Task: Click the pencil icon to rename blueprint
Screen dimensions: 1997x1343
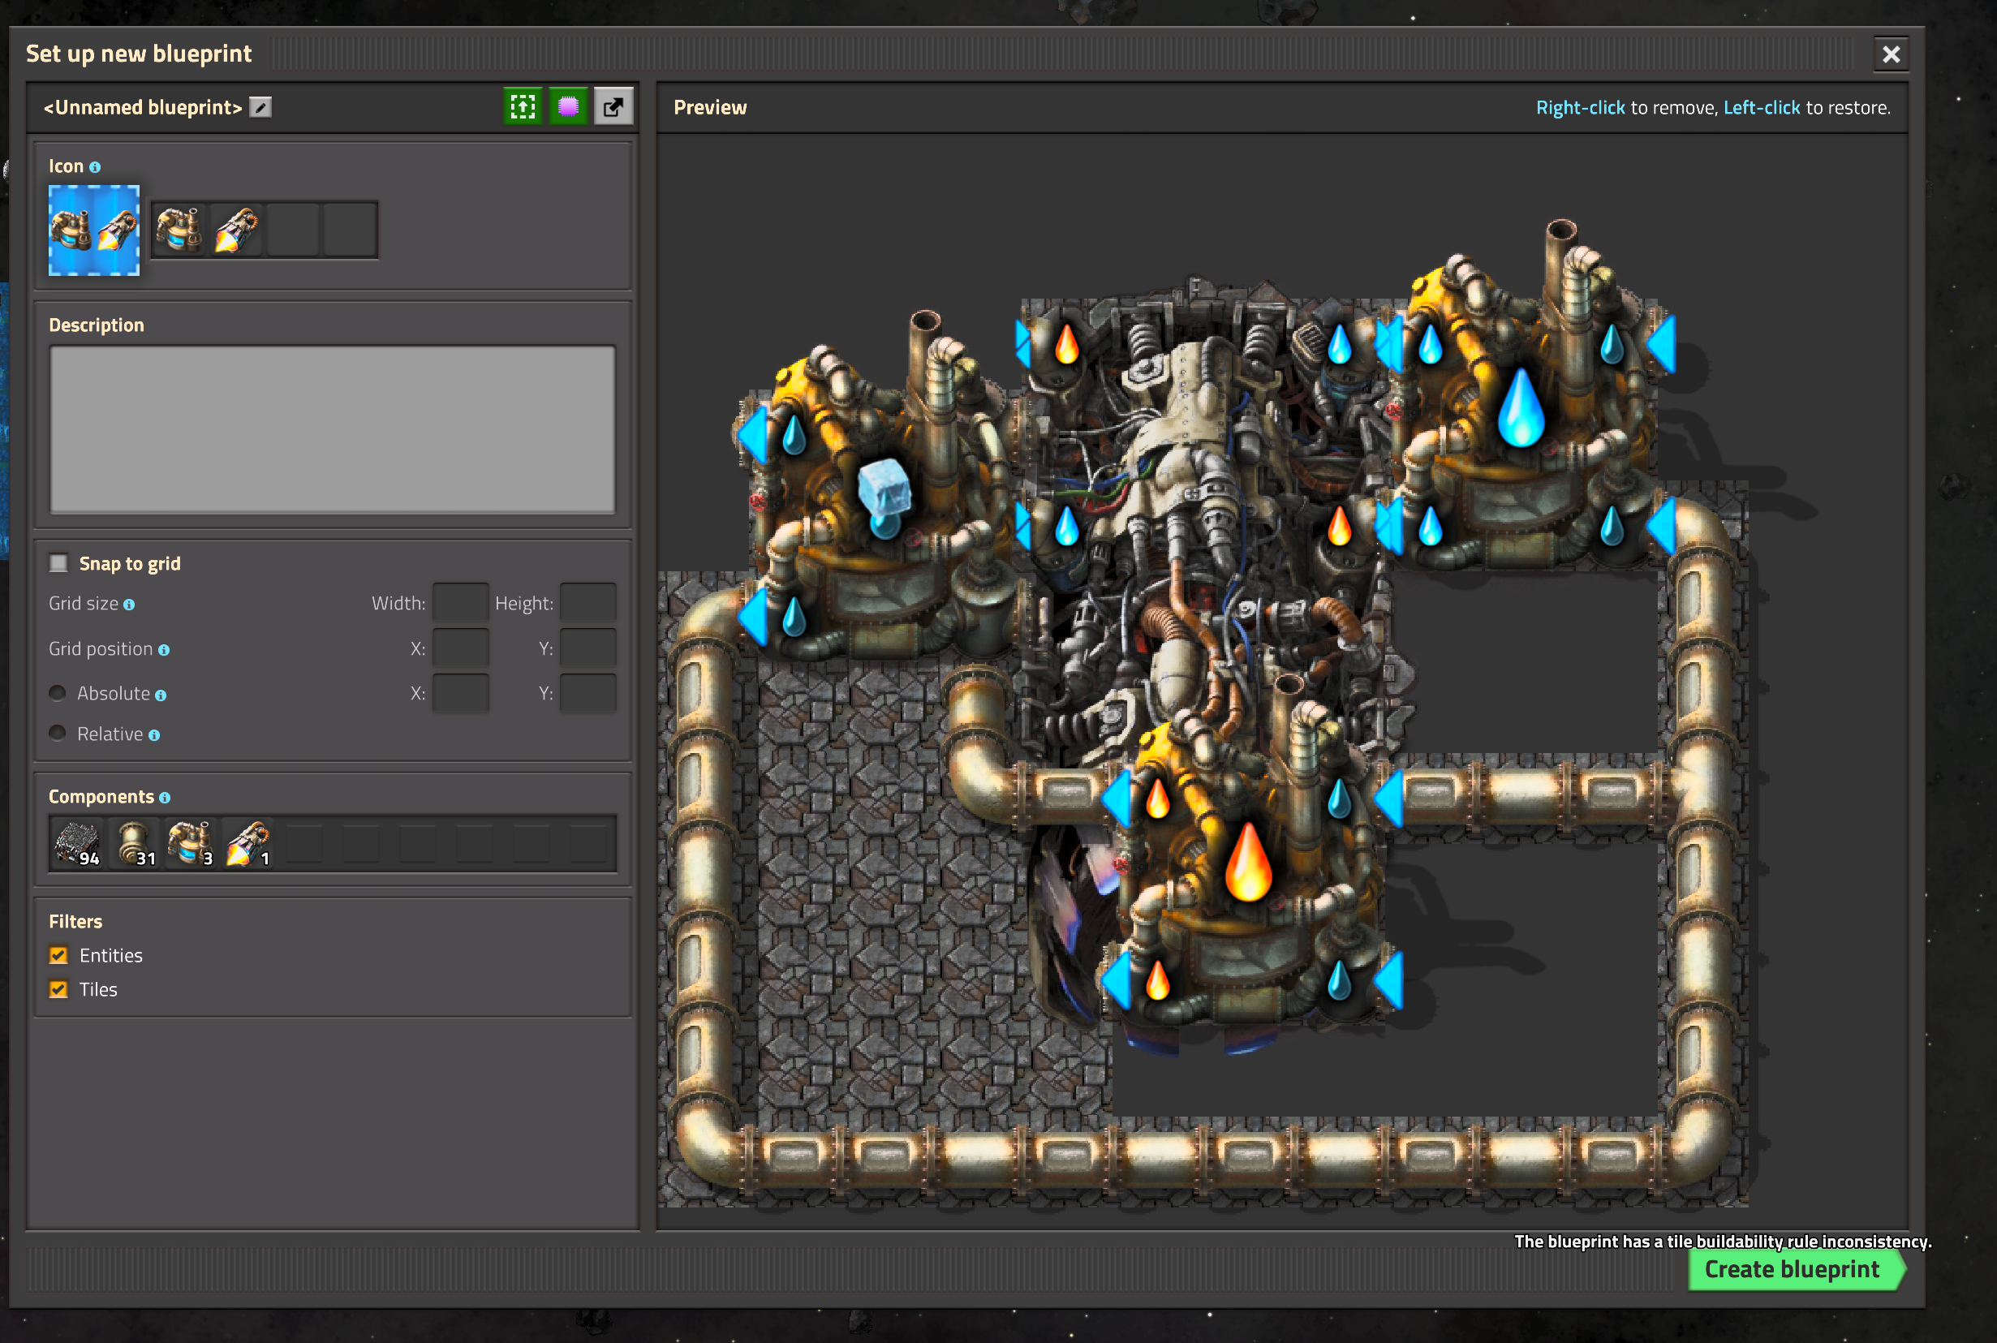Action: [260, 107]
